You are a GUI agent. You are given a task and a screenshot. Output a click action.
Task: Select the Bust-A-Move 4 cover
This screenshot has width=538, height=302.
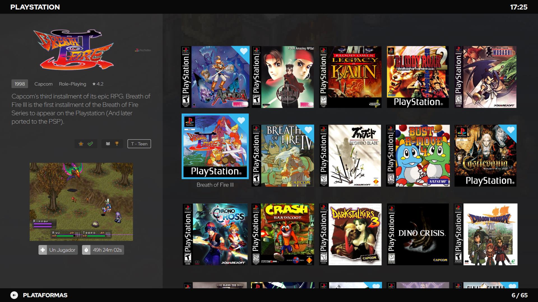(418, 155)
